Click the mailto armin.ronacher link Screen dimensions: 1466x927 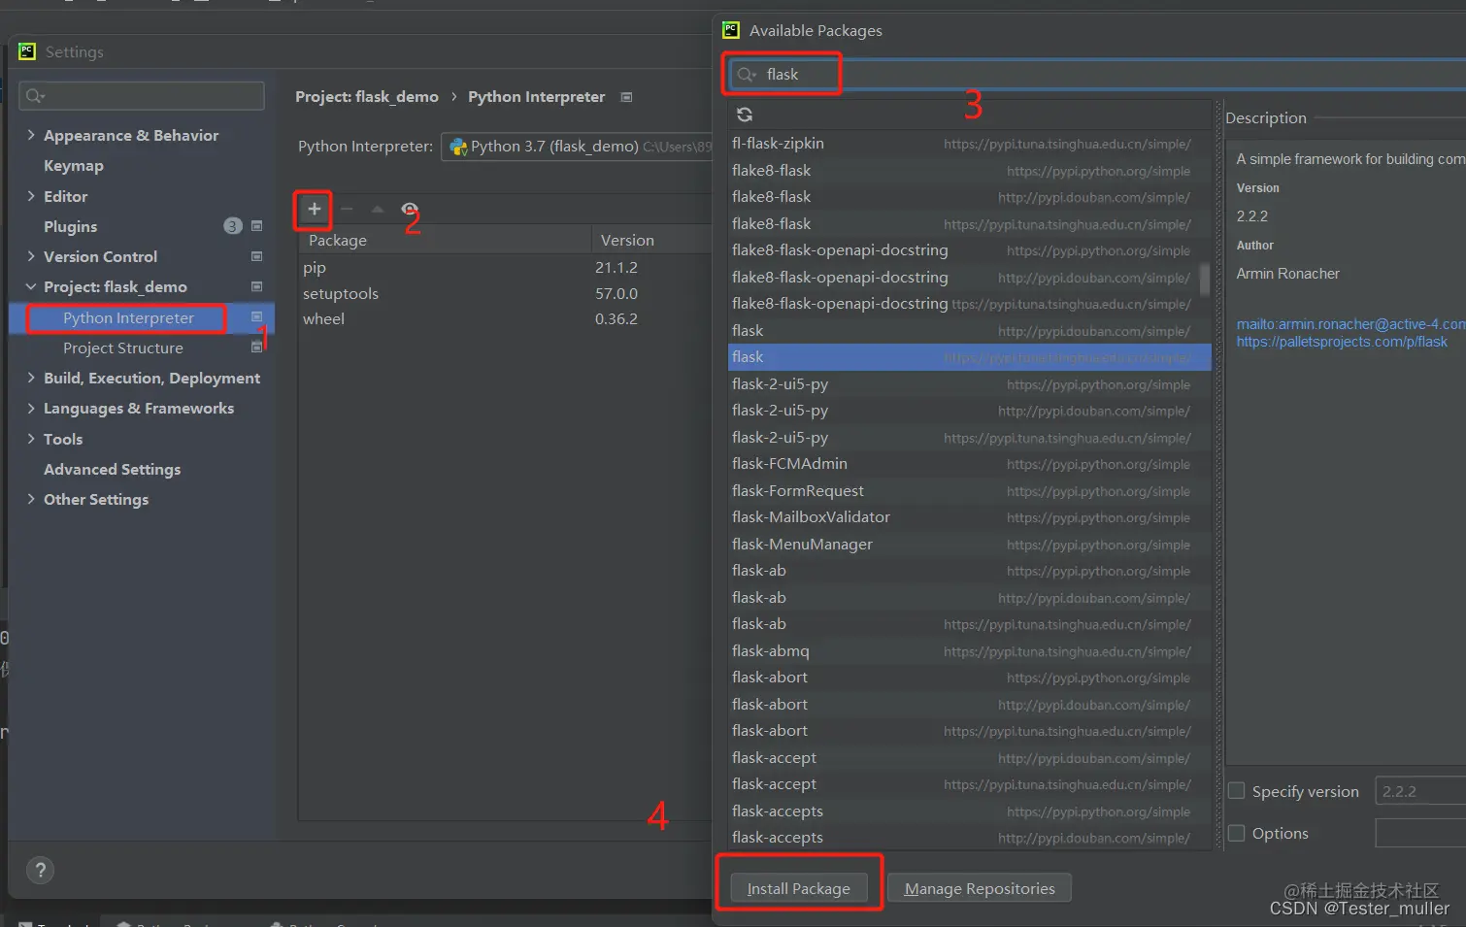coord(1350,324)
